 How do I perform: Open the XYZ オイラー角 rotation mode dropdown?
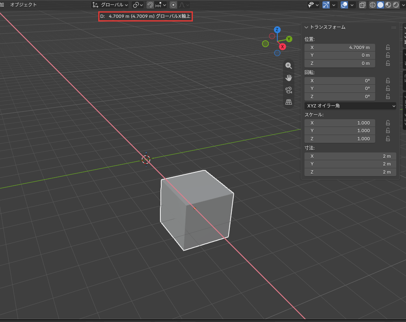point(350,106)
